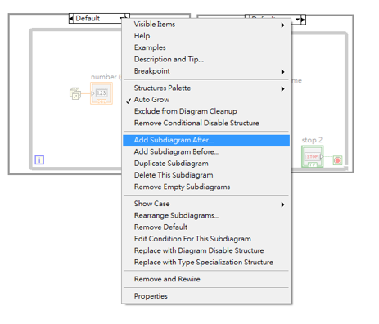The height and width of the screenshot is (324, 379).
Task: Open Help from the context menu
Action: [x=206, y=36]
